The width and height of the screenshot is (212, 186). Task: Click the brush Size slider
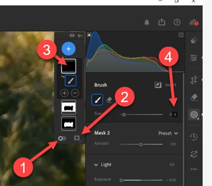point(141,115)
